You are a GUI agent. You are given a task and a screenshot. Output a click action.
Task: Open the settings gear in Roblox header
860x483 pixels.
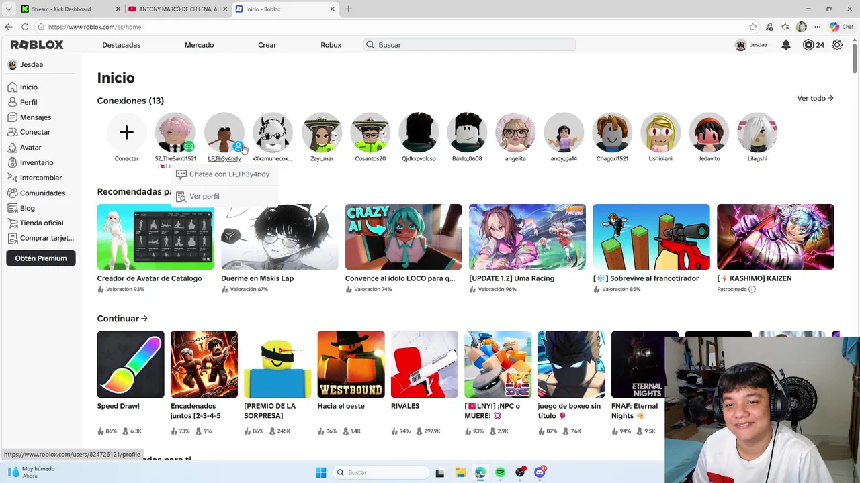837,45
